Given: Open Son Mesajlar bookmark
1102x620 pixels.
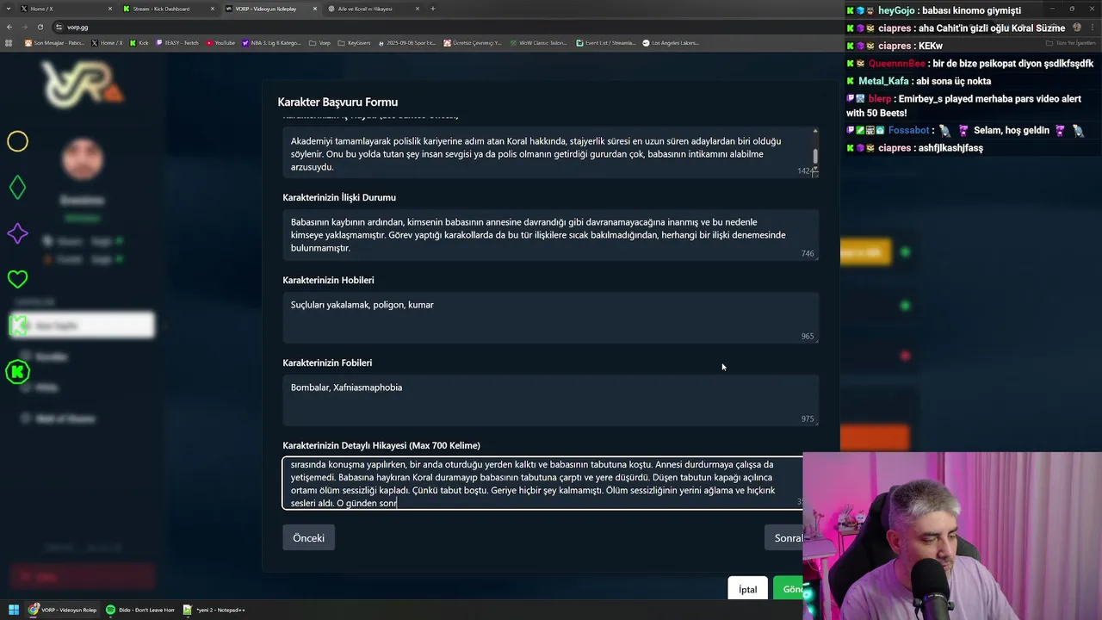Looking at the screenshot, I should [x=55, y=42].
